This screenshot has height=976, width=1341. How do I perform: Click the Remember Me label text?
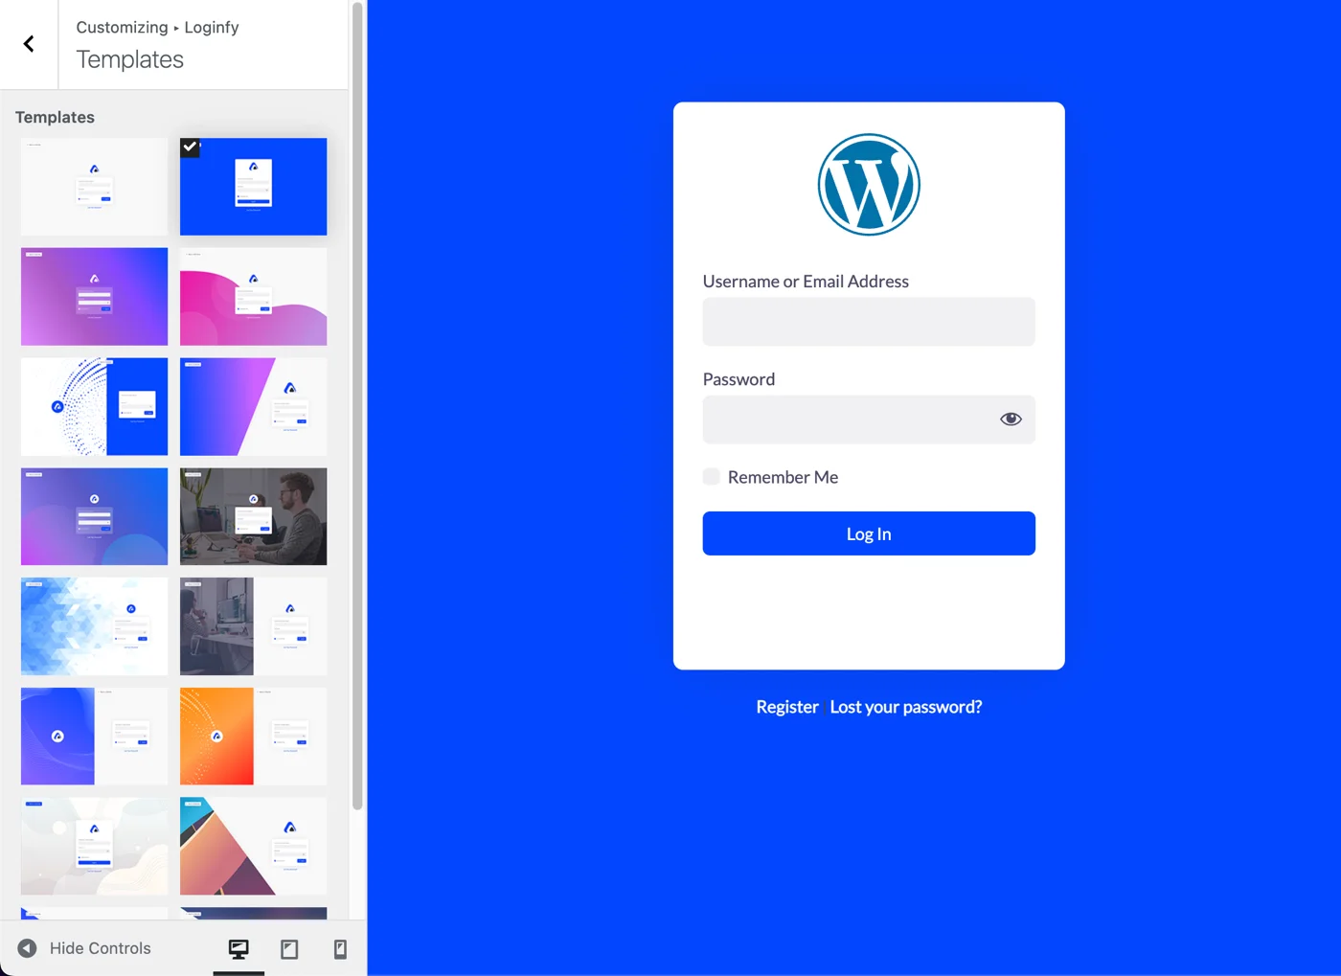(783, 477)
